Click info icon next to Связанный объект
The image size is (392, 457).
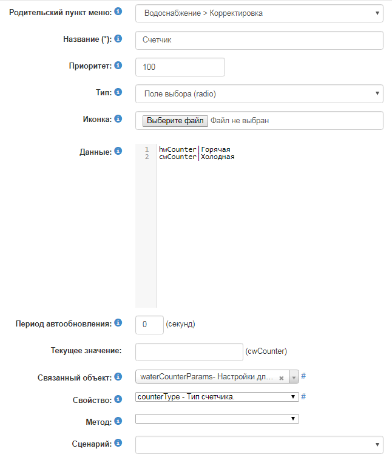[x=118, y=377]
